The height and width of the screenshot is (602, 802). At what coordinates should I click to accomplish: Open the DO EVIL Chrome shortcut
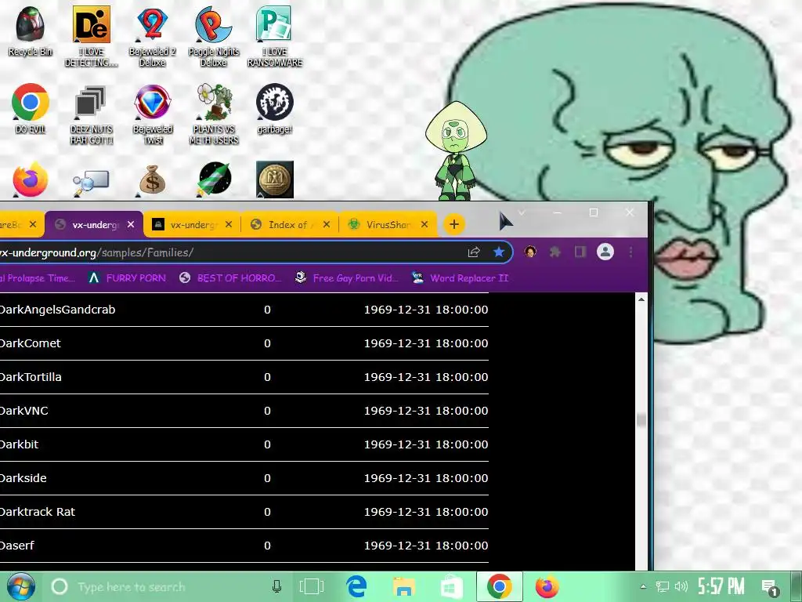31,108
